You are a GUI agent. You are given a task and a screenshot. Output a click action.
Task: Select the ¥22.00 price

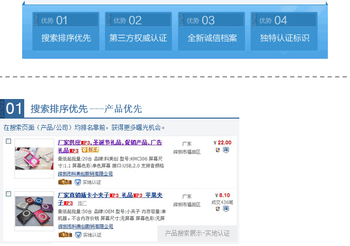(222, 142)
